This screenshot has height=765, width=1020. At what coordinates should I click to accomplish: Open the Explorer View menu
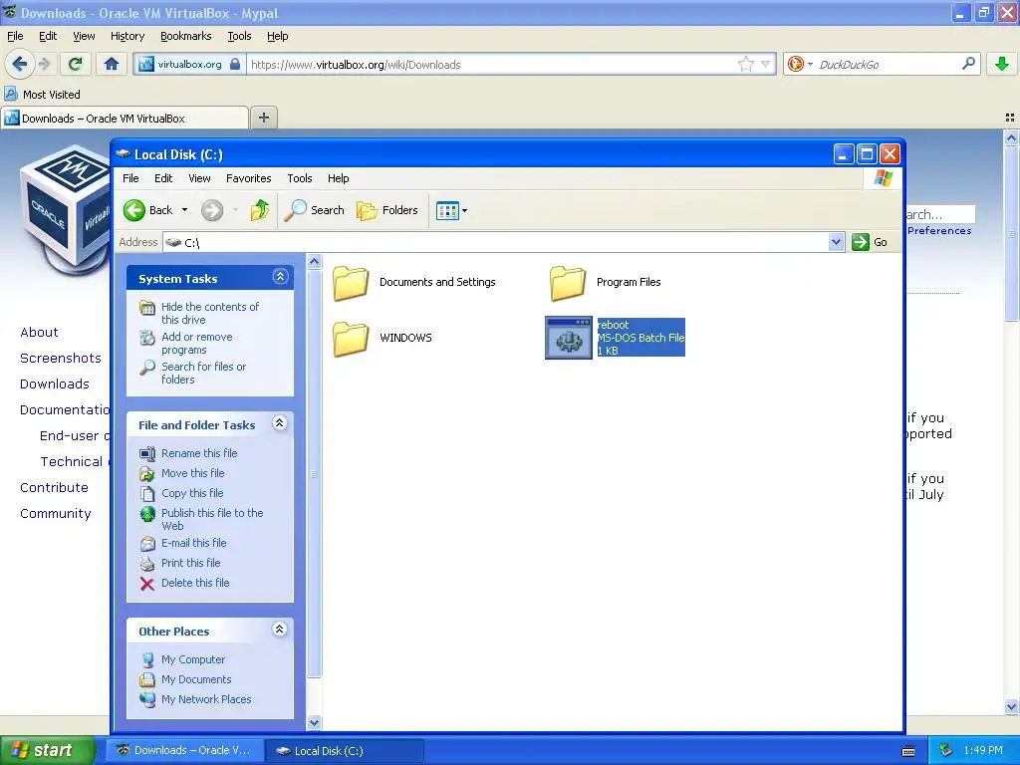[199, 178]
